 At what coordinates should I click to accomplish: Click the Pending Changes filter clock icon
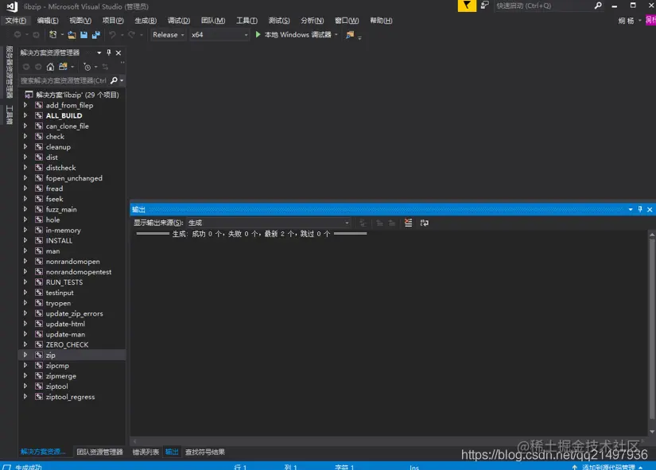coord(87,67)
